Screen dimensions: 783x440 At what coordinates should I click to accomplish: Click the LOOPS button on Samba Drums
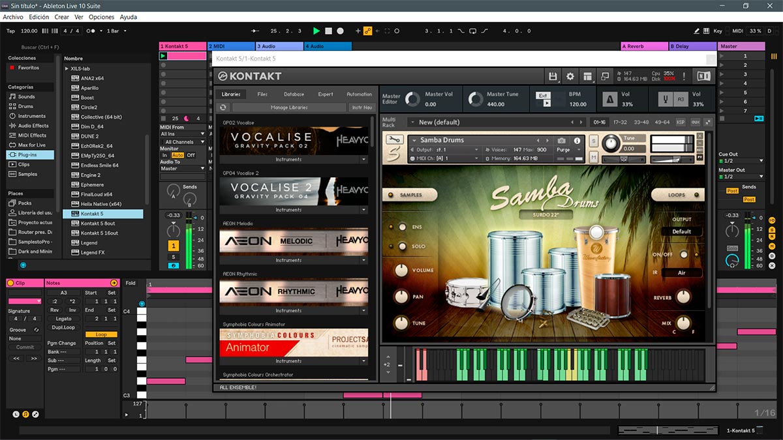point(677,195)
